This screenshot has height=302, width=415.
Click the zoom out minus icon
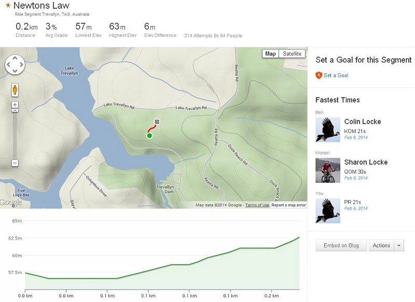point(15,164)
